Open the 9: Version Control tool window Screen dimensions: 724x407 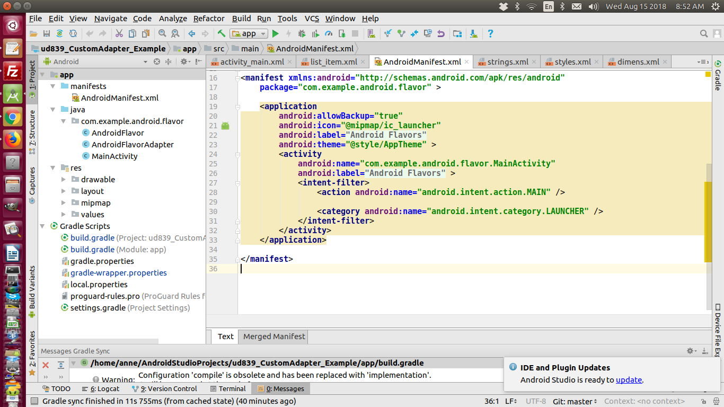point(163,389)
